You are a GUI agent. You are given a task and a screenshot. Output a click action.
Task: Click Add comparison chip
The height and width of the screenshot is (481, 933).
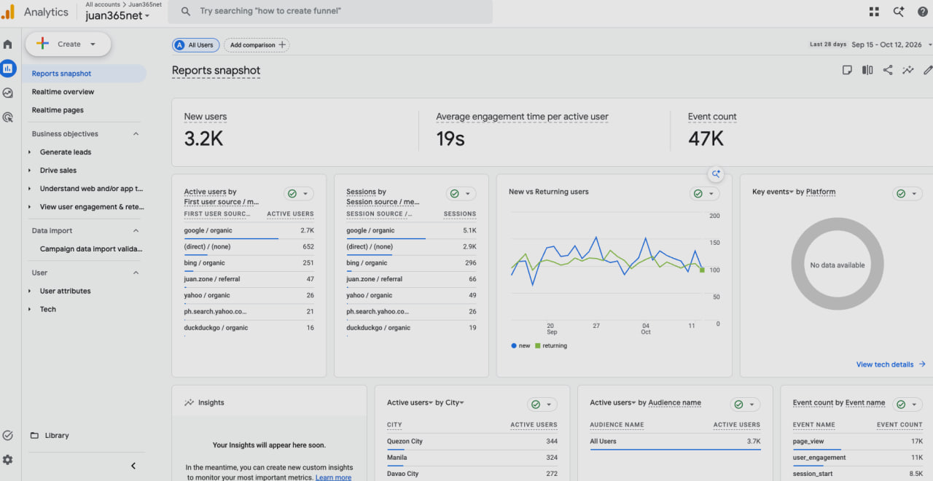[x=257, y=45]
